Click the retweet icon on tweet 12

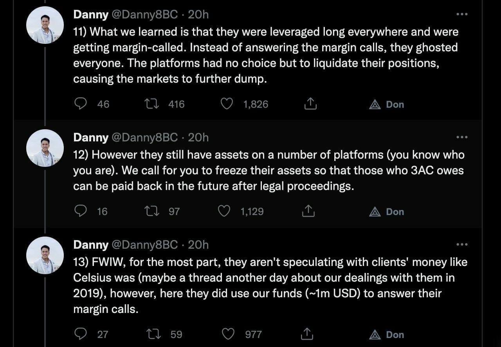click(152, 211)
